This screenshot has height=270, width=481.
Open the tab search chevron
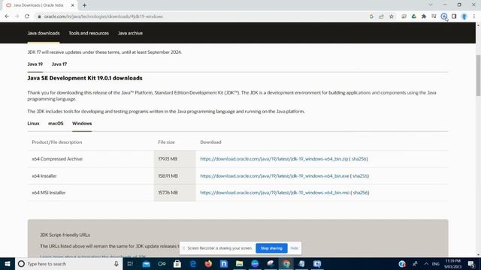431,5
